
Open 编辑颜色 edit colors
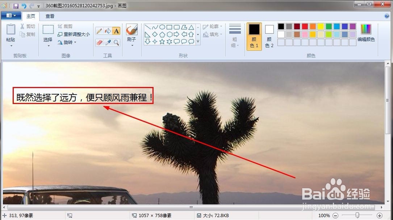pyautogui.click(x=366, y=33)
